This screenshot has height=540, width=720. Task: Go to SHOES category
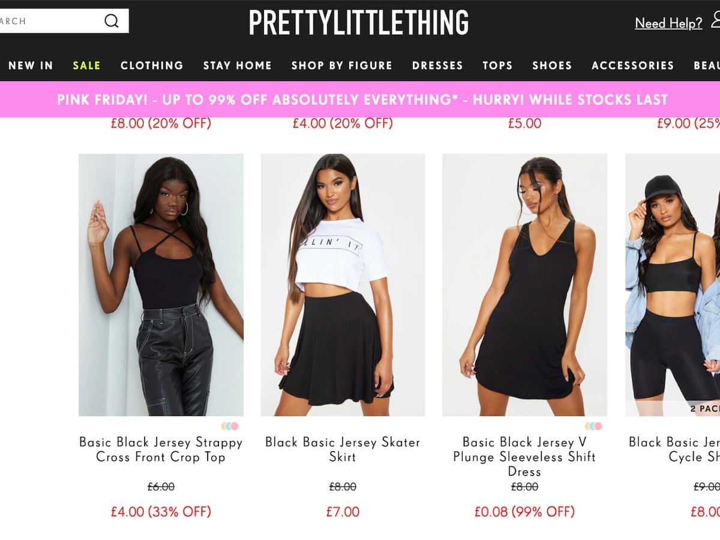click(552, 65)
